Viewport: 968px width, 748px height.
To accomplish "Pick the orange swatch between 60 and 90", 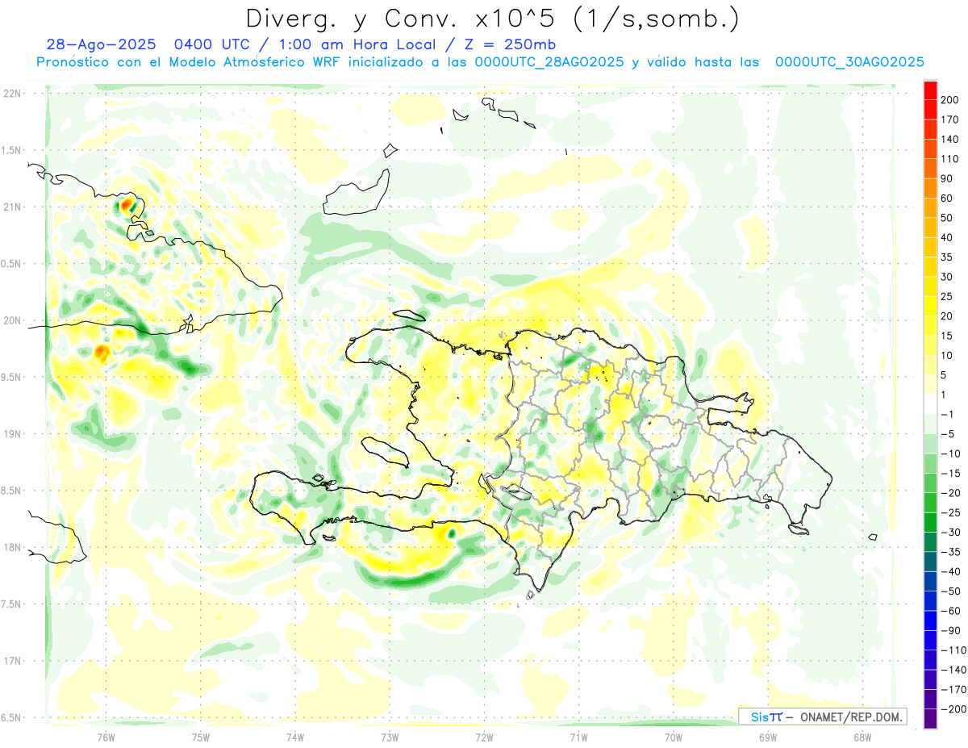I will [930, 189].
